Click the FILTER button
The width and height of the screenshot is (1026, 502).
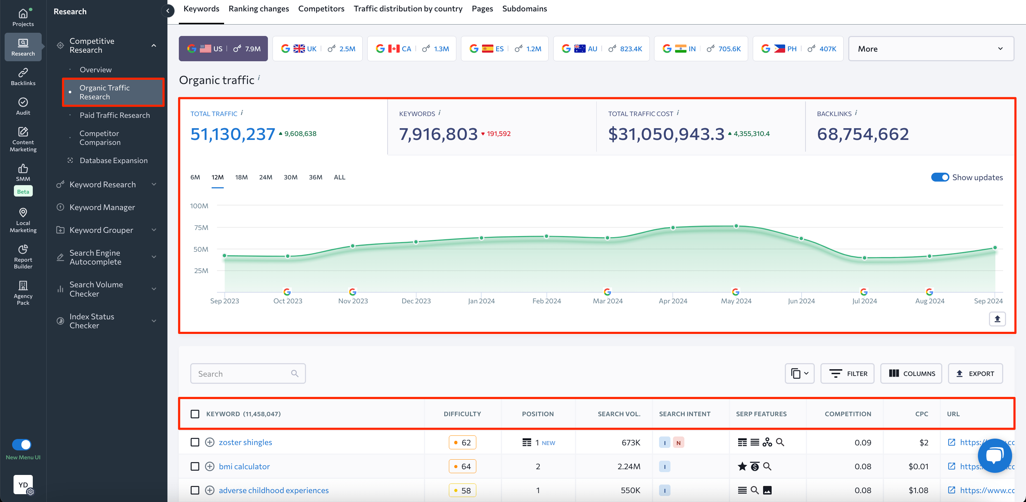pyautogui.click(x=847, y=373)
